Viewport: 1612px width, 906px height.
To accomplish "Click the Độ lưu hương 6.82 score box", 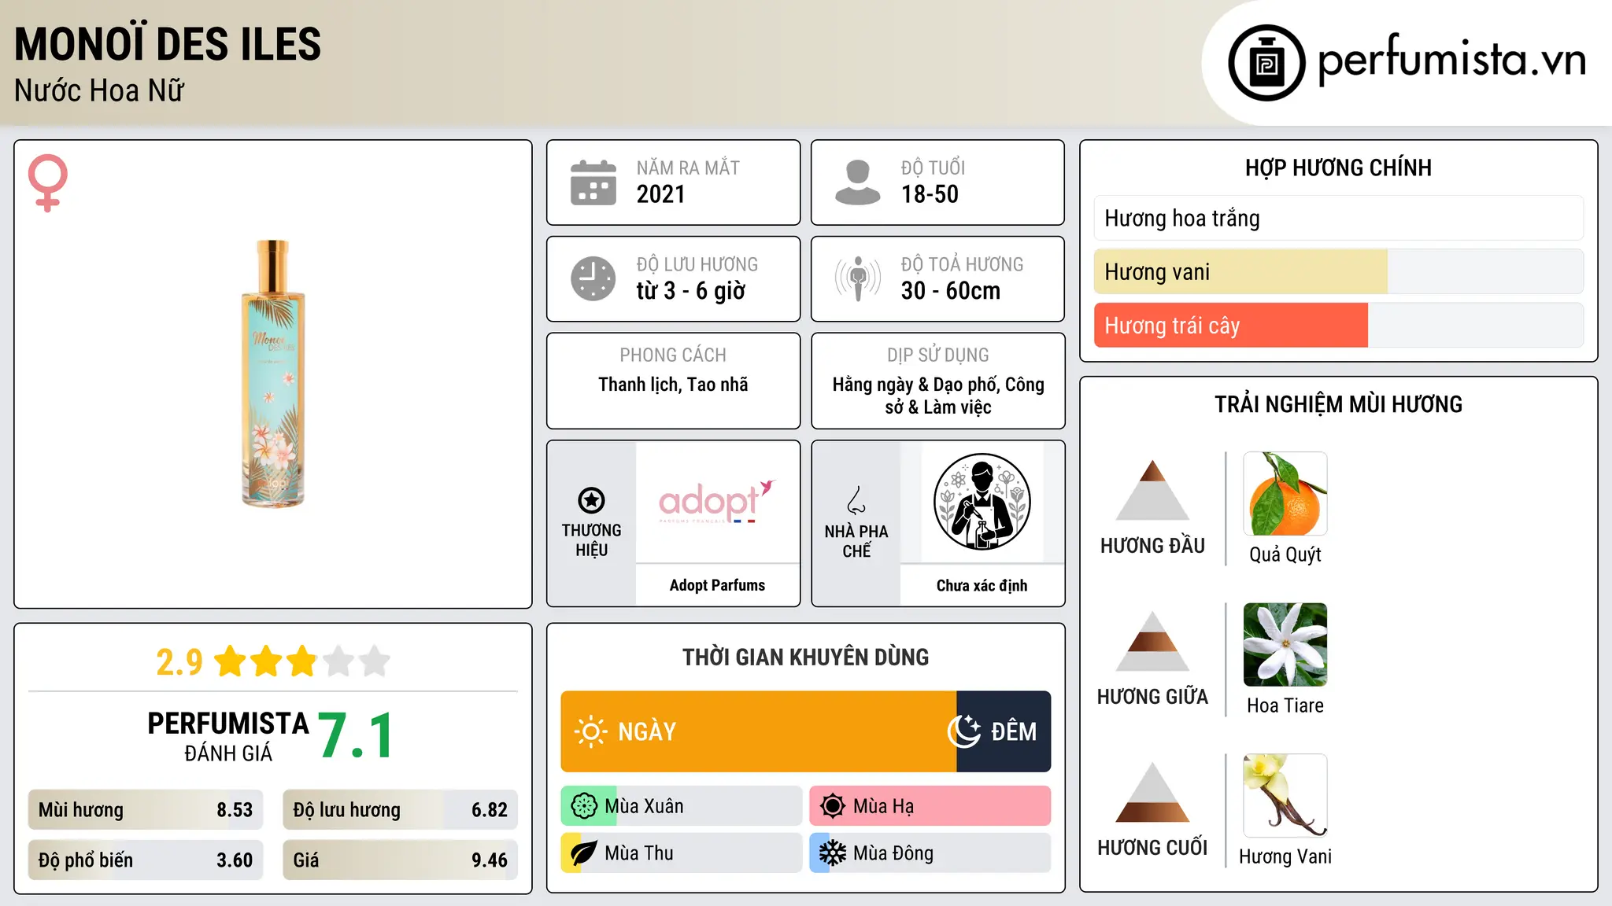I will coord(400,810).
